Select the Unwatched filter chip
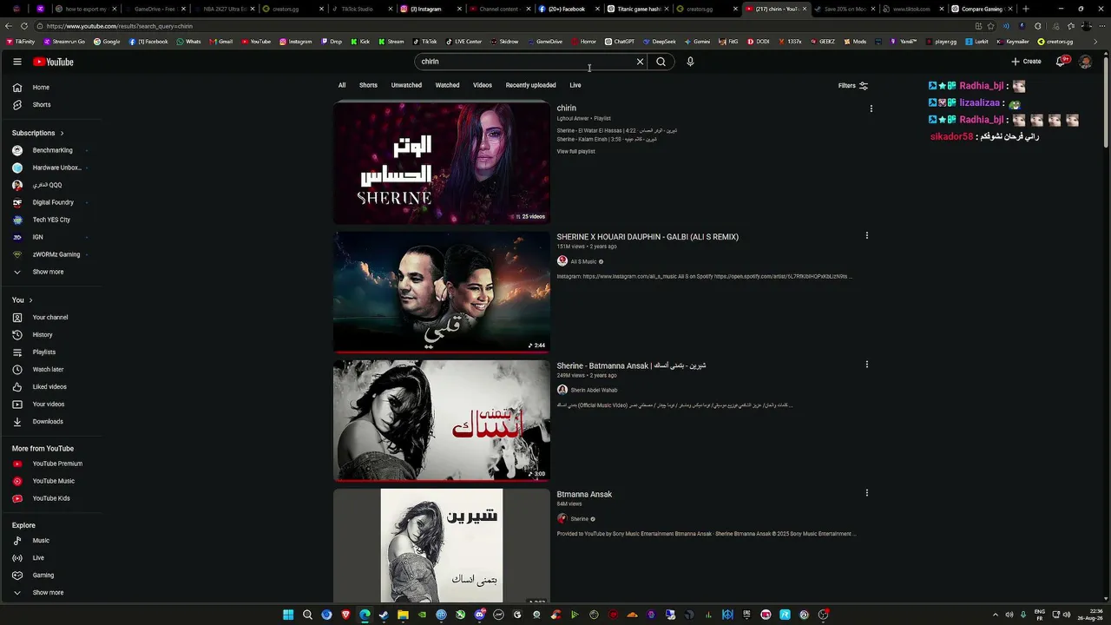The width and height of the screenshot is (1111, 625). pos(406,85)
